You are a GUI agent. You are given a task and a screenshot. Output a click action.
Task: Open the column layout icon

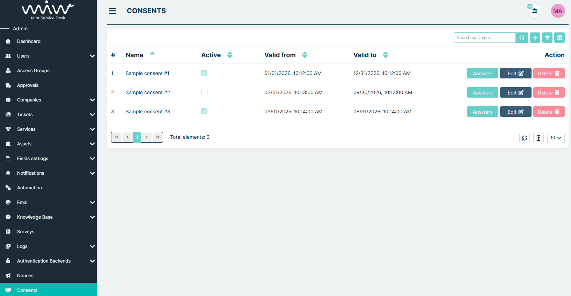click(x=559, y=38)
